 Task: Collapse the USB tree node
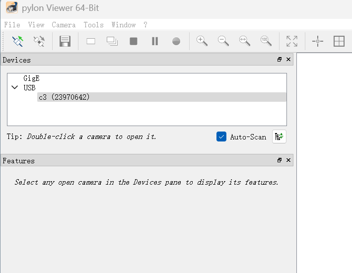(14, 87)
